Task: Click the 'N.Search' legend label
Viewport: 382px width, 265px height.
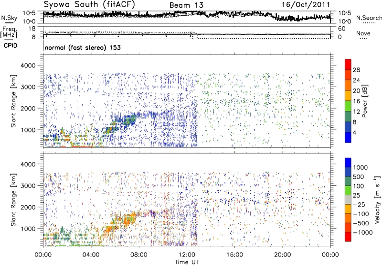Action: pyautogui.click(x=369, y=18)
